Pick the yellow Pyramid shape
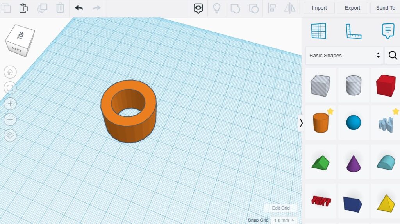This screenshot has width=400, height=224. 386,203
